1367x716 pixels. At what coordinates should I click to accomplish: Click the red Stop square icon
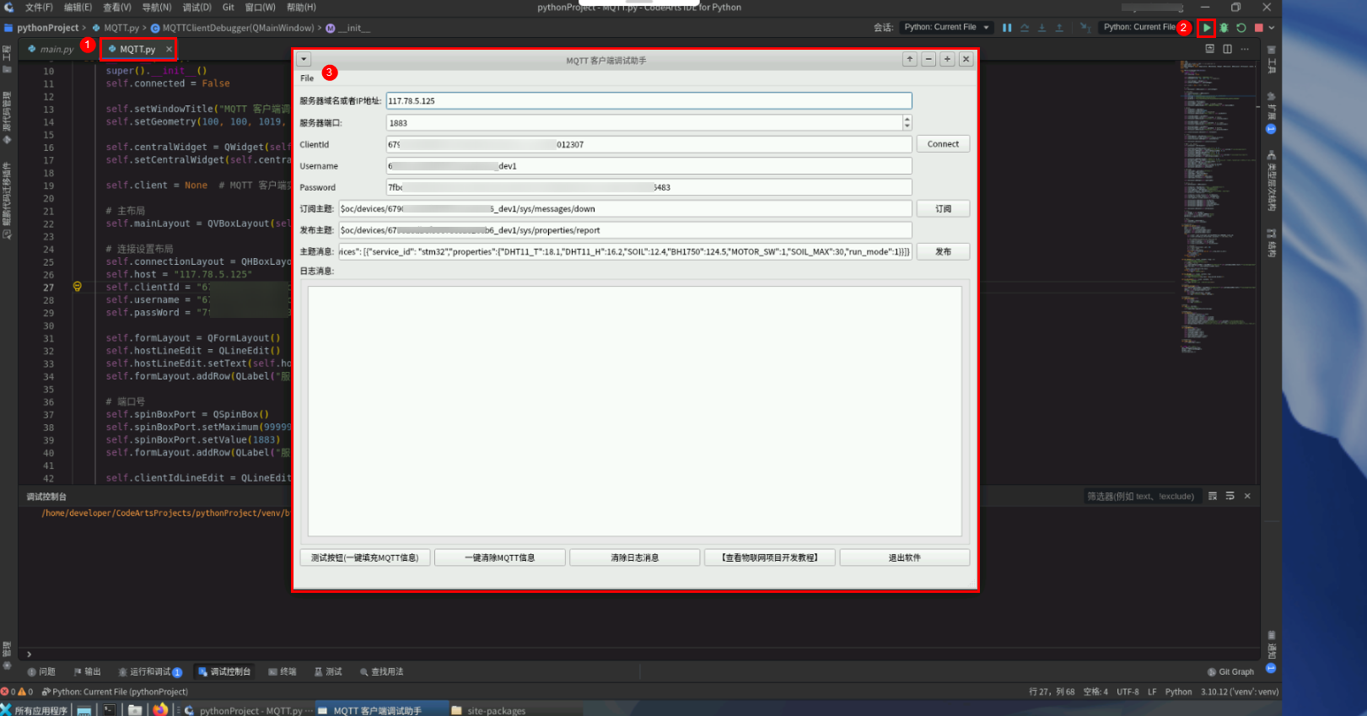(1258, 28)
